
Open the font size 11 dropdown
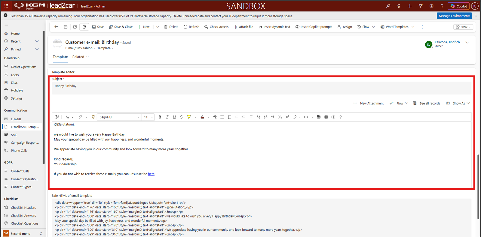(148, 117)
